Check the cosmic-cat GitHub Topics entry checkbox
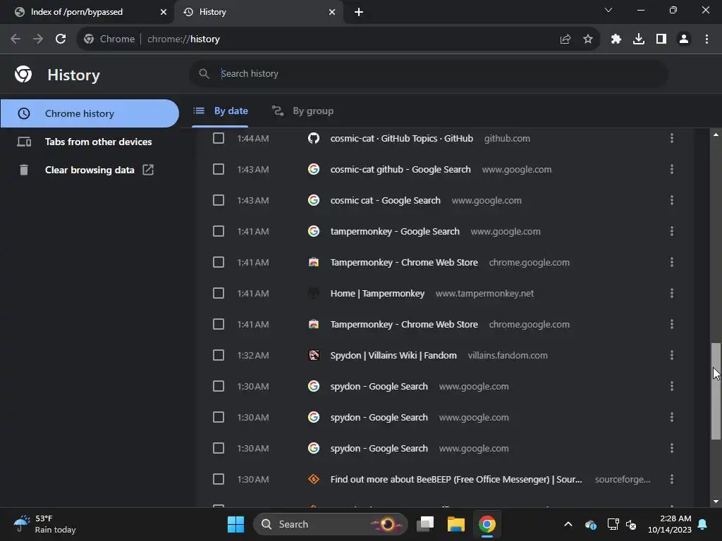Screen dimensions: 722x541 pos(219,139)
